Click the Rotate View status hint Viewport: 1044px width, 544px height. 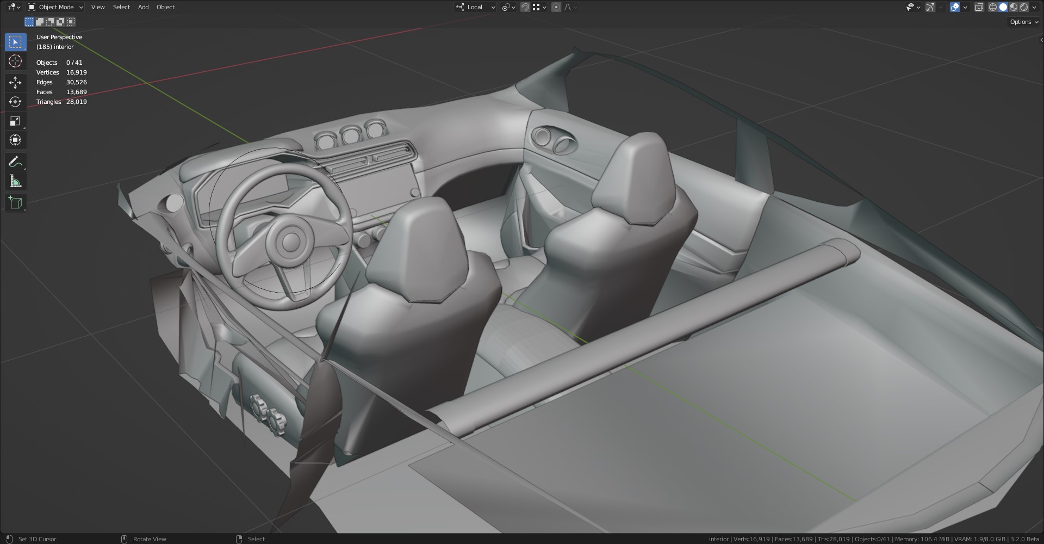tap(150, 539)
